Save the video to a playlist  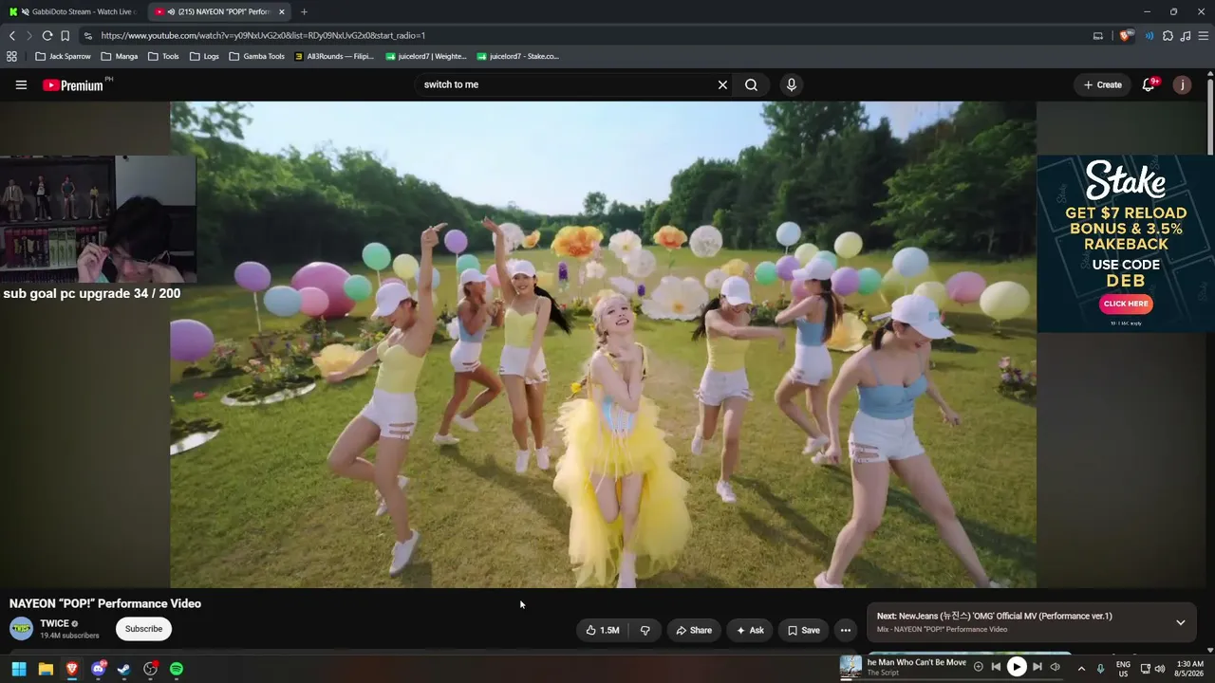[803, 630]
